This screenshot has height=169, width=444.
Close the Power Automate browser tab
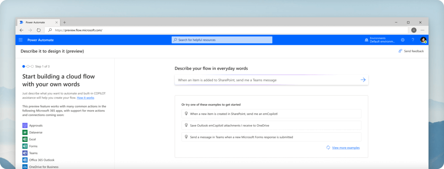57,22
